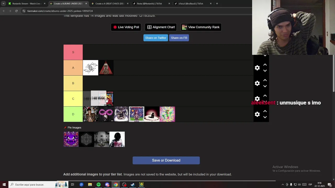The height and width of the screenshot is (188, 335).
Task: Click the yellow B tier label
Action: (x=73, y=83)
